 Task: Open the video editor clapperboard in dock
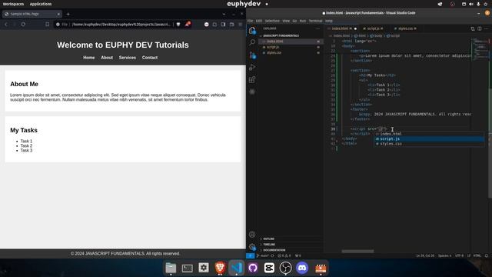321,269
